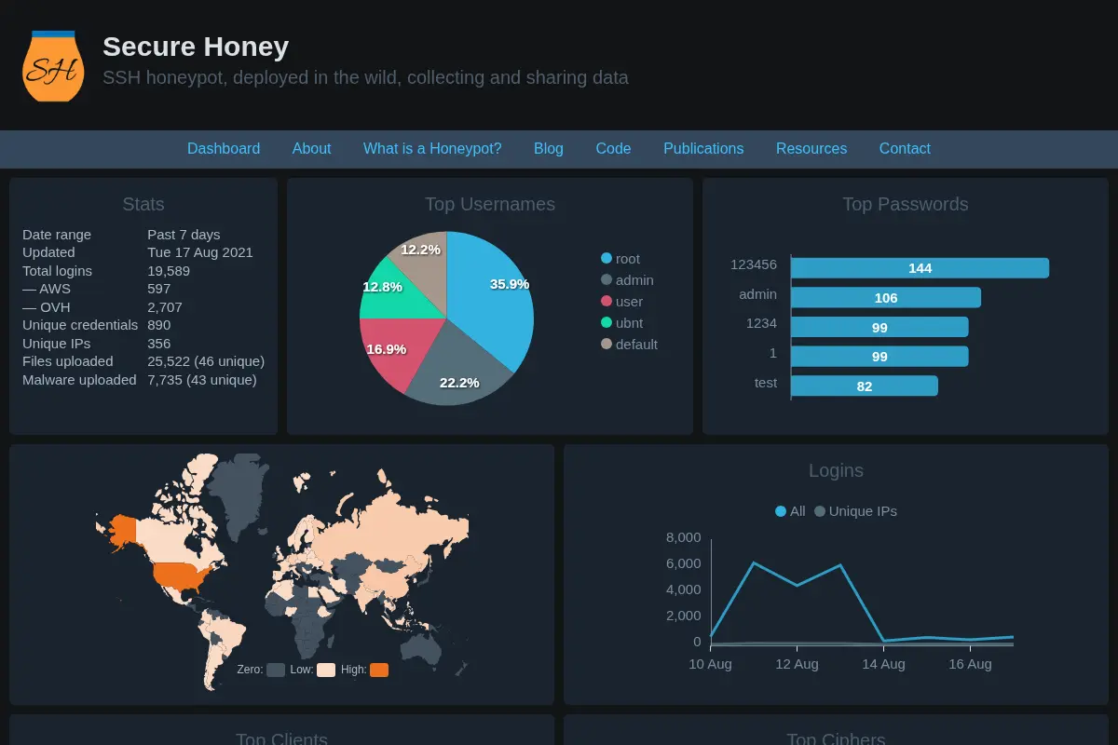Toggle user in the usernames legend
This screenshot has width=1118, height=745.
(x=621, y=302)
